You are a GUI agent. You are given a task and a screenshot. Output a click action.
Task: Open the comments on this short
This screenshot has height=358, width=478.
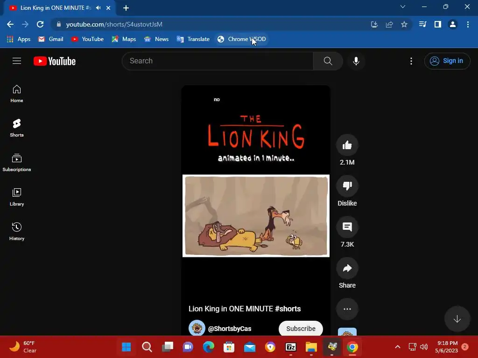tap(347, 227)
